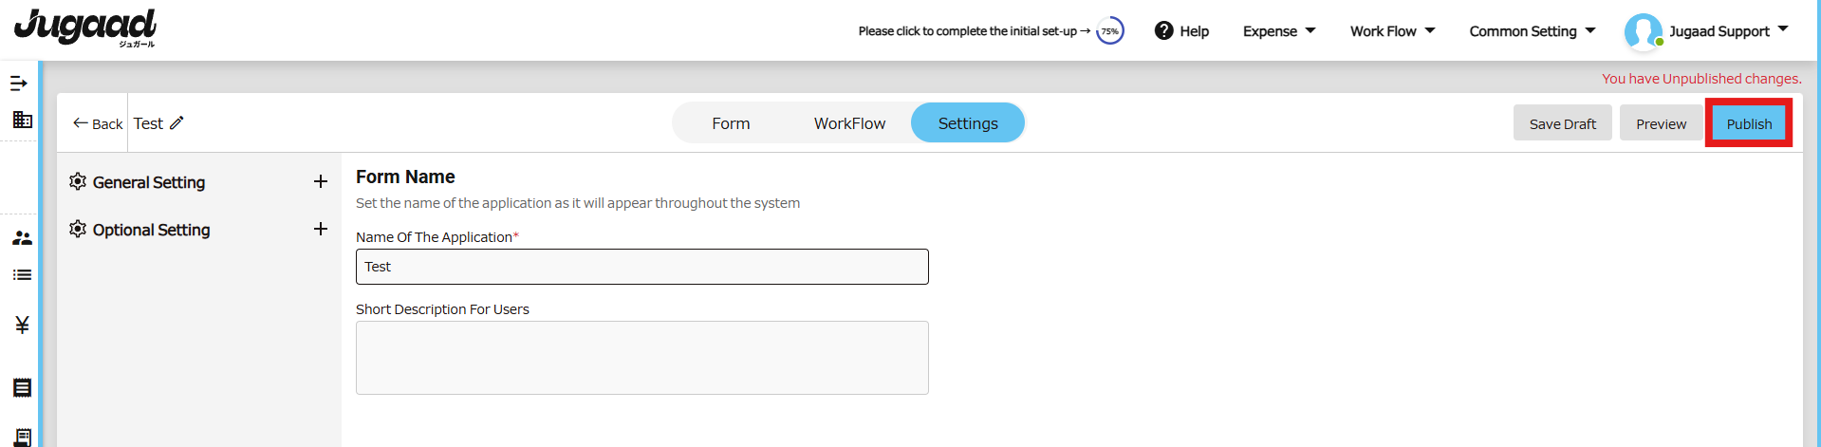Open the yen currency icon in the sidebar
1821x447 pixels.
coord(22,326)
